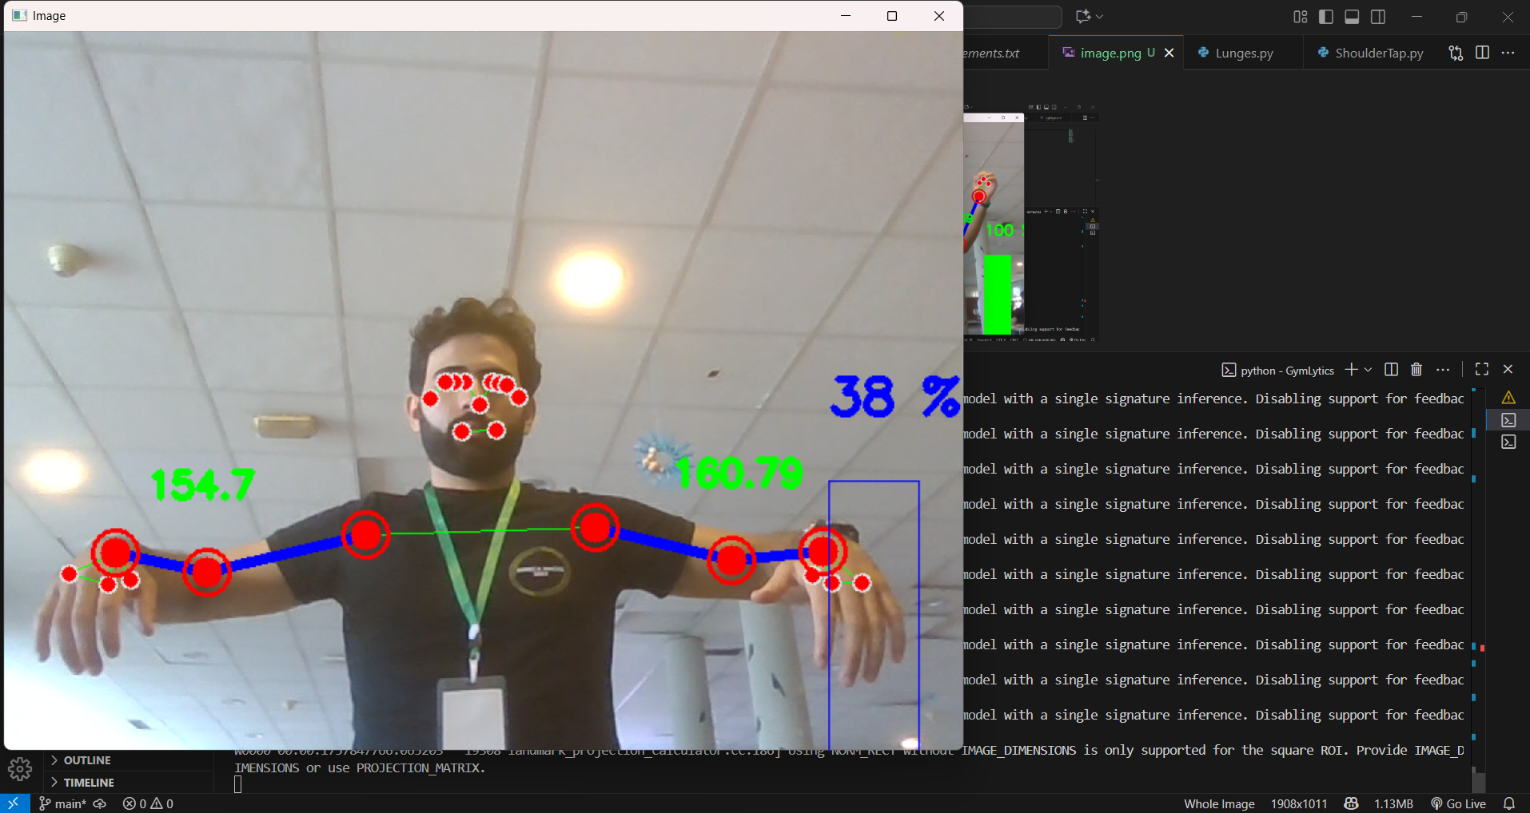Open terminal panel More Actions menu
Viewport: 1530px width, 813px height.
[1443, 370]
